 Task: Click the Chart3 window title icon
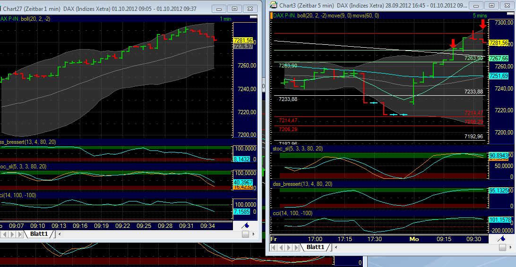pos(274,5)
